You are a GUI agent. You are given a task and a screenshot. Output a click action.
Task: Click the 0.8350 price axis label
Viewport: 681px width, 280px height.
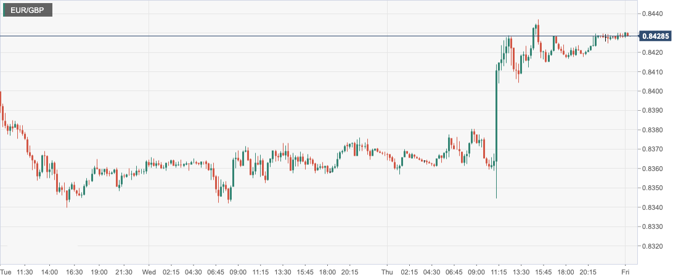pyautogui.click(x=652, y=188)
